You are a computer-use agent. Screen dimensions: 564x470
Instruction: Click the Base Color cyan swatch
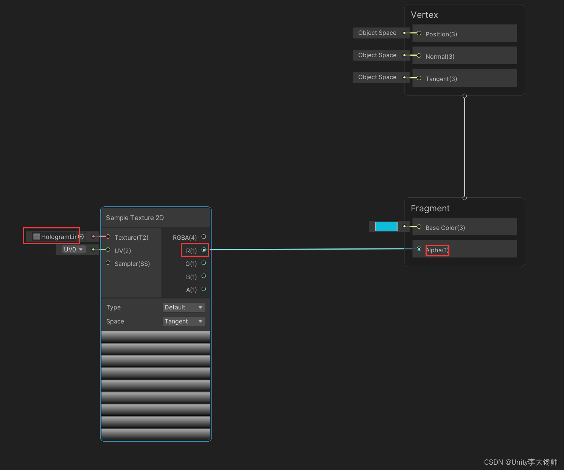click(386, 226)
